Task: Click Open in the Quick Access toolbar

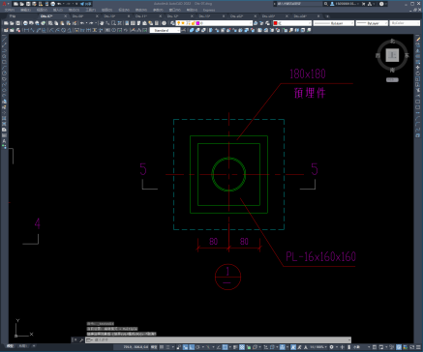Action: click(21, 4)
